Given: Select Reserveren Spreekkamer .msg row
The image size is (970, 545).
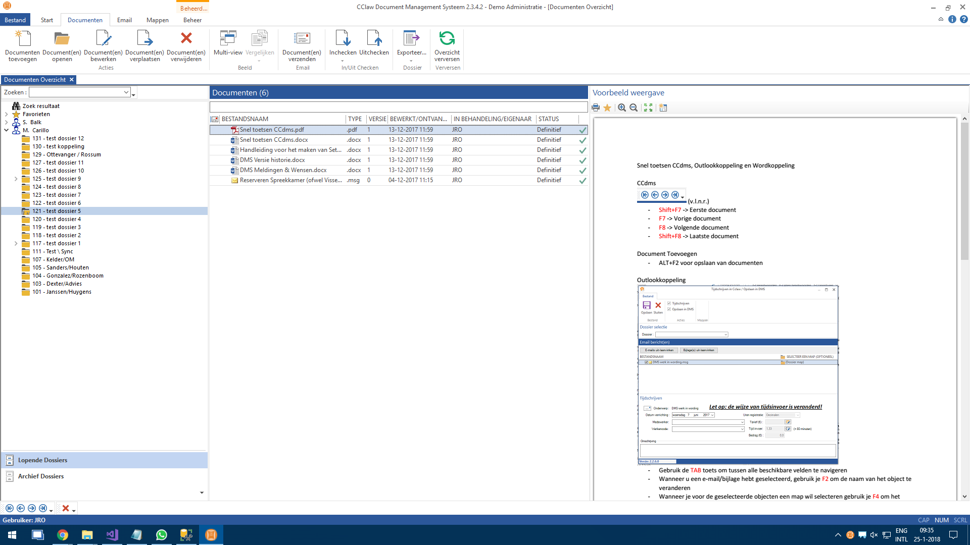Looking at the screenshot, I should pos(399,180).
